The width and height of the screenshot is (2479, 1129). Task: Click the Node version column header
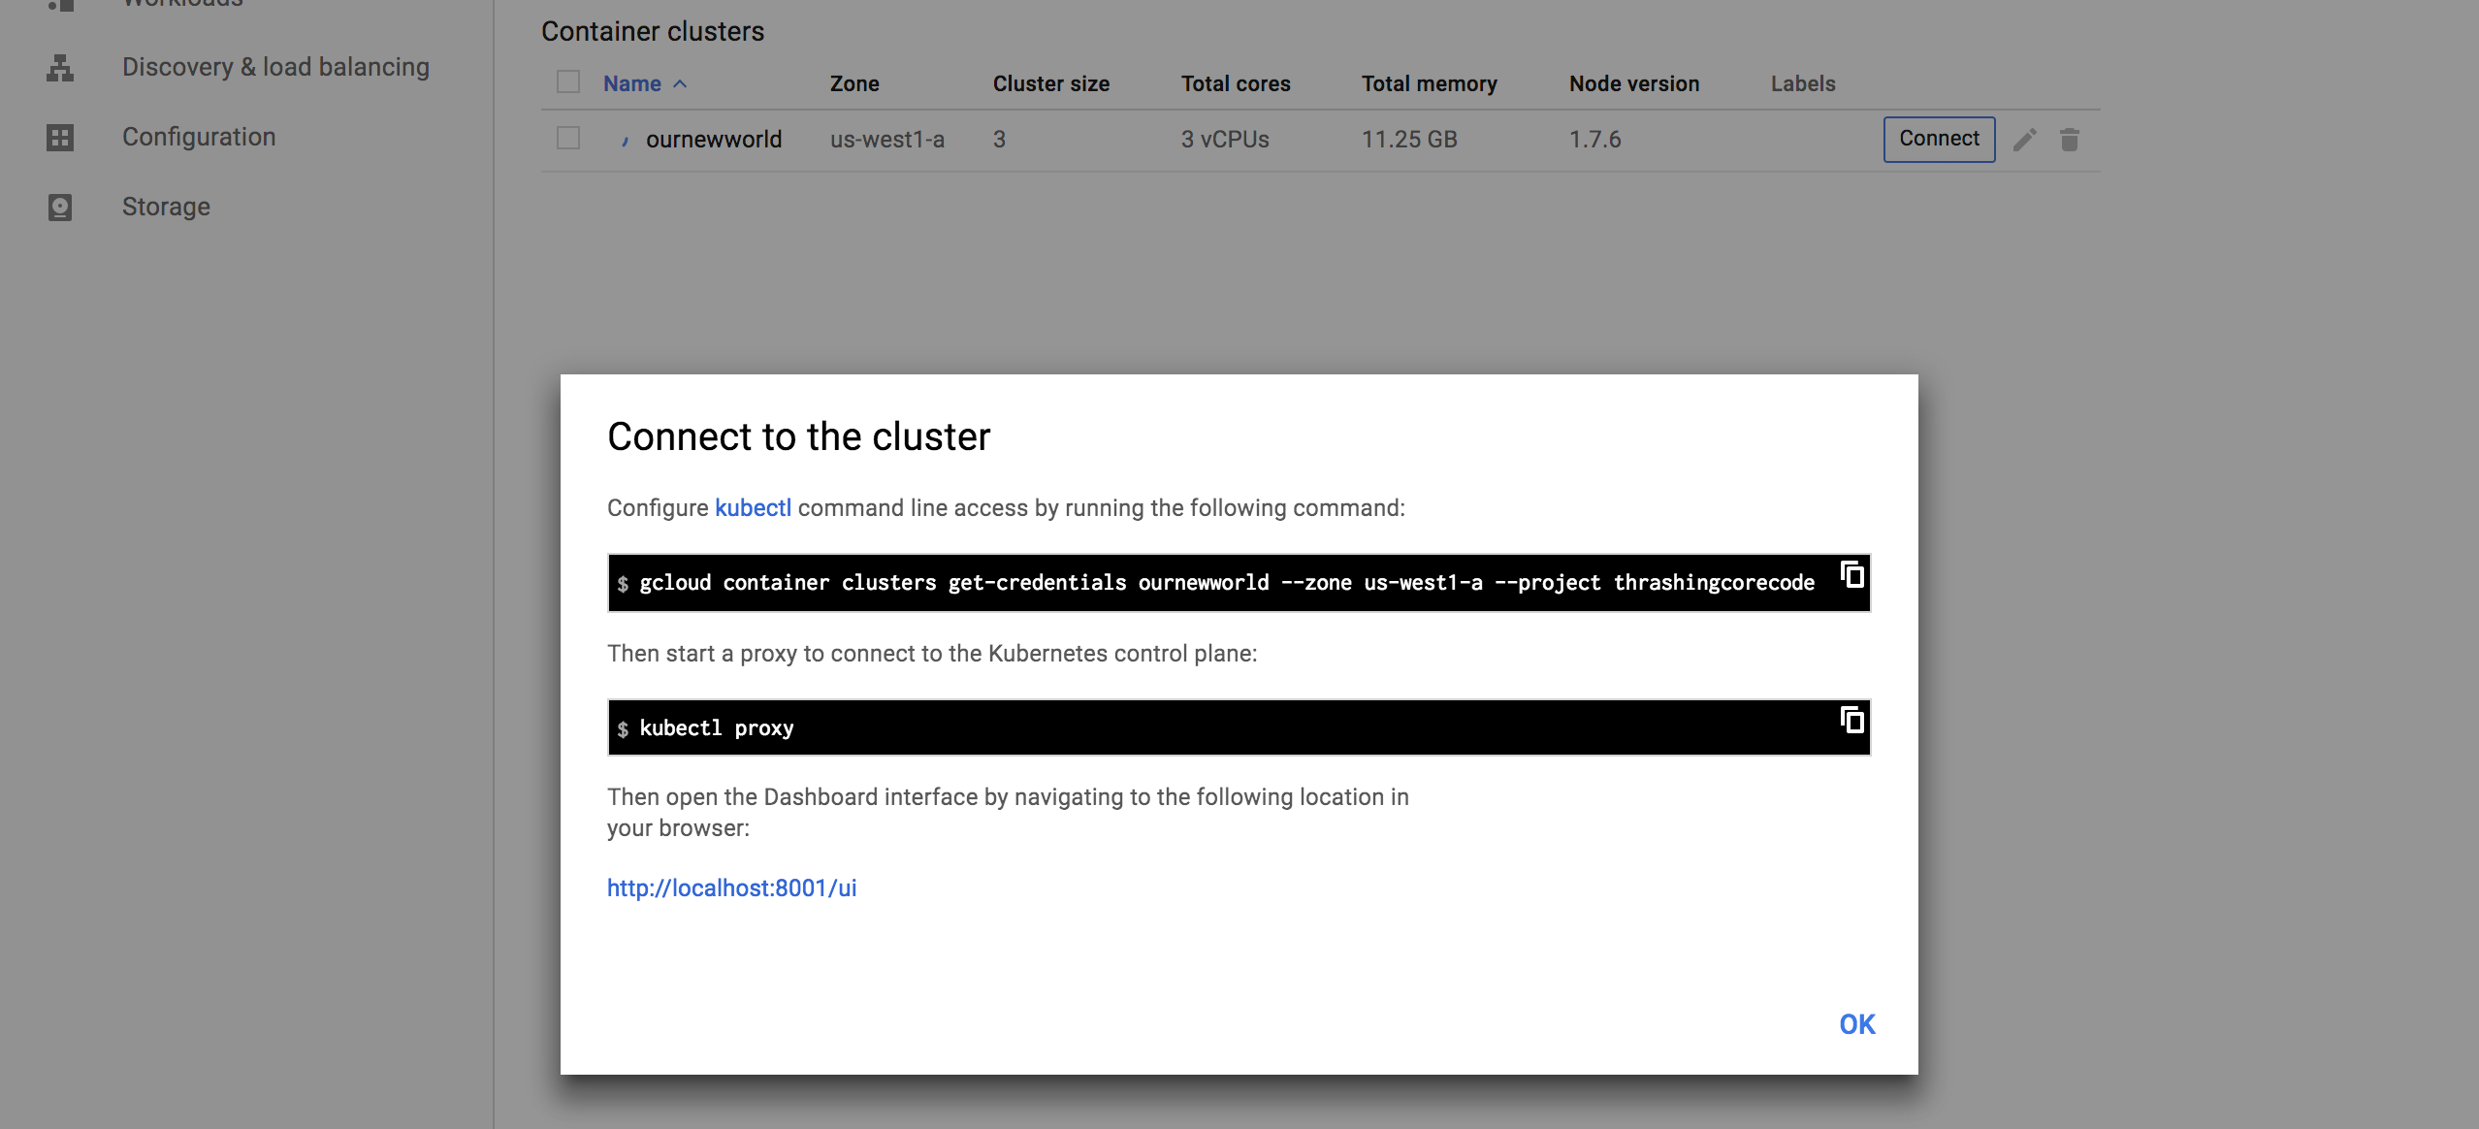(x=1634, y=83)
